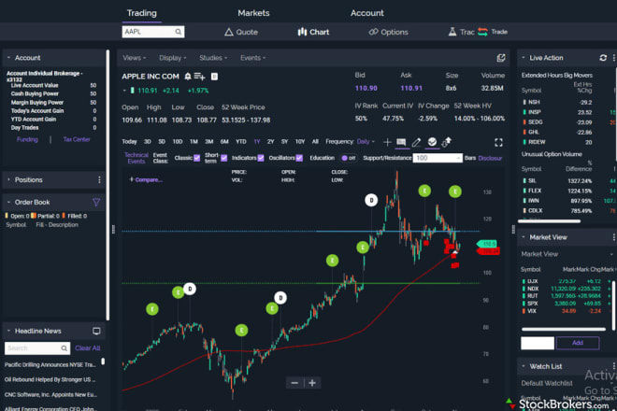Click the Options link-chain icon
The width and height of the screenshot is (617, 411).
[x=373, y=32]
